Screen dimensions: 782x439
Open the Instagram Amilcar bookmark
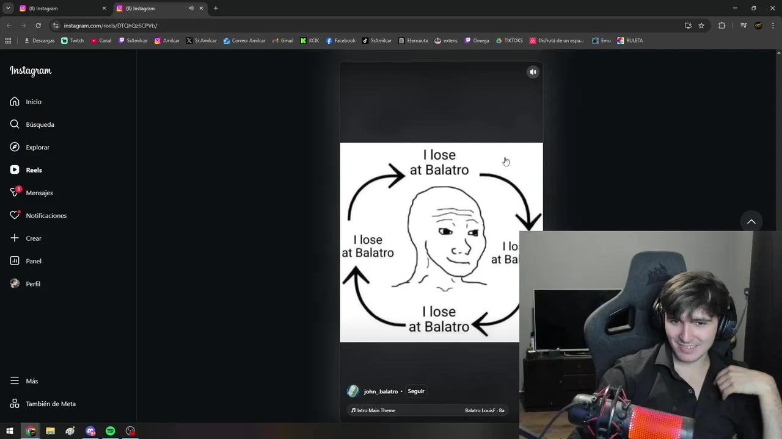click(167, 41)
